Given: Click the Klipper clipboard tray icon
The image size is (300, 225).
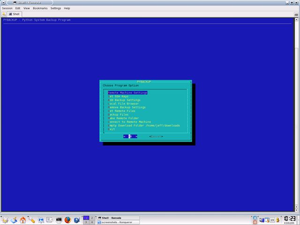Looking at the screenshot, I should click(267, 220).
